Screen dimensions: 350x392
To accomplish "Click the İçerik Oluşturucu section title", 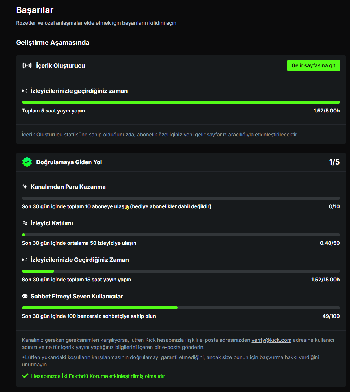I will (60, 65).
